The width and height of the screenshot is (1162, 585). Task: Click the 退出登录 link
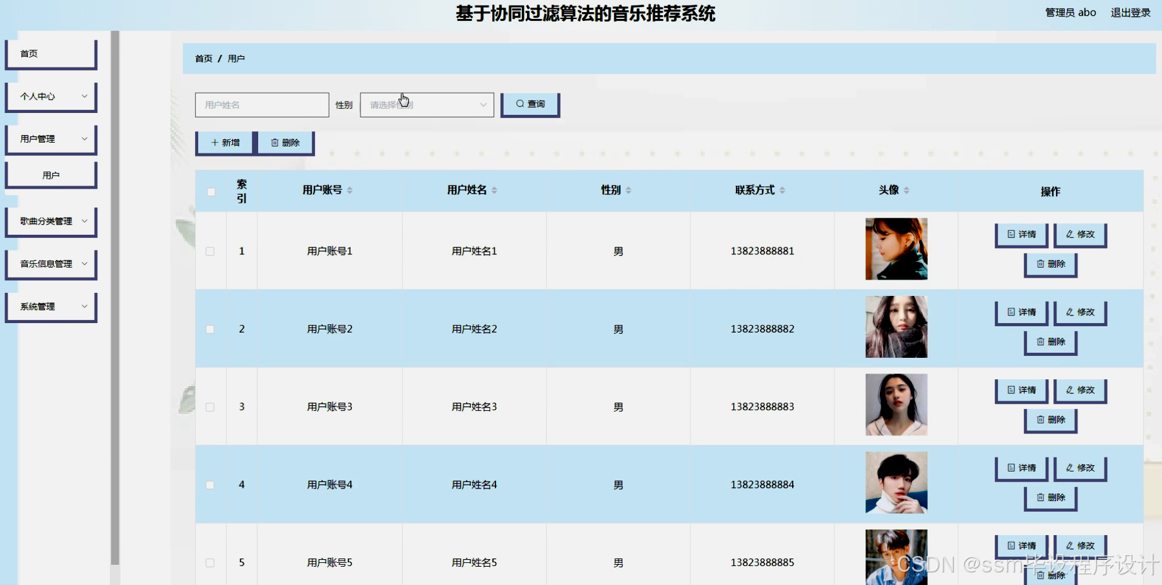(x=1130, y=12)
